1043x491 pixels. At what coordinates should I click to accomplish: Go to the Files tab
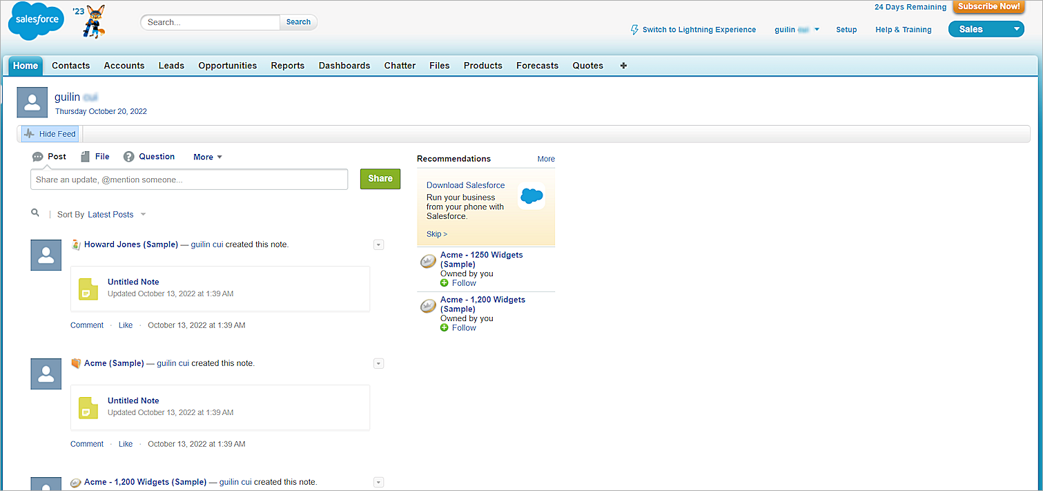click(x=440, y=66)
